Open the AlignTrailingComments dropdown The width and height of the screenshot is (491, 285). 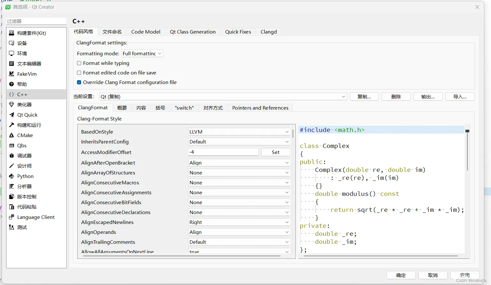(x=239, y=242)
